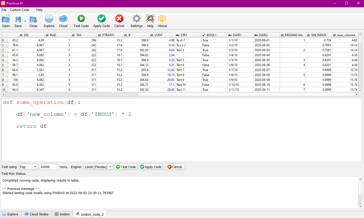Click the Open file toolbar icon

6,20
